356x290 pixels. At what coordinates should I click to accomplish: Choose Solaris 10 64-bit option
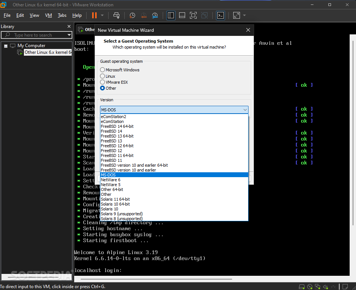point(174,204)
